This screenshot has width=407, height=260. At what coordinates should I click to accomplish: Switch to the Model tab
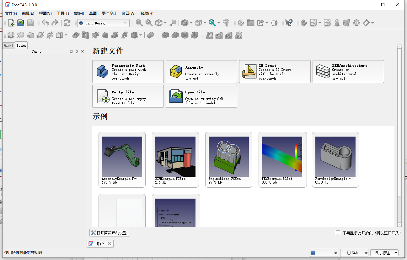8,46
